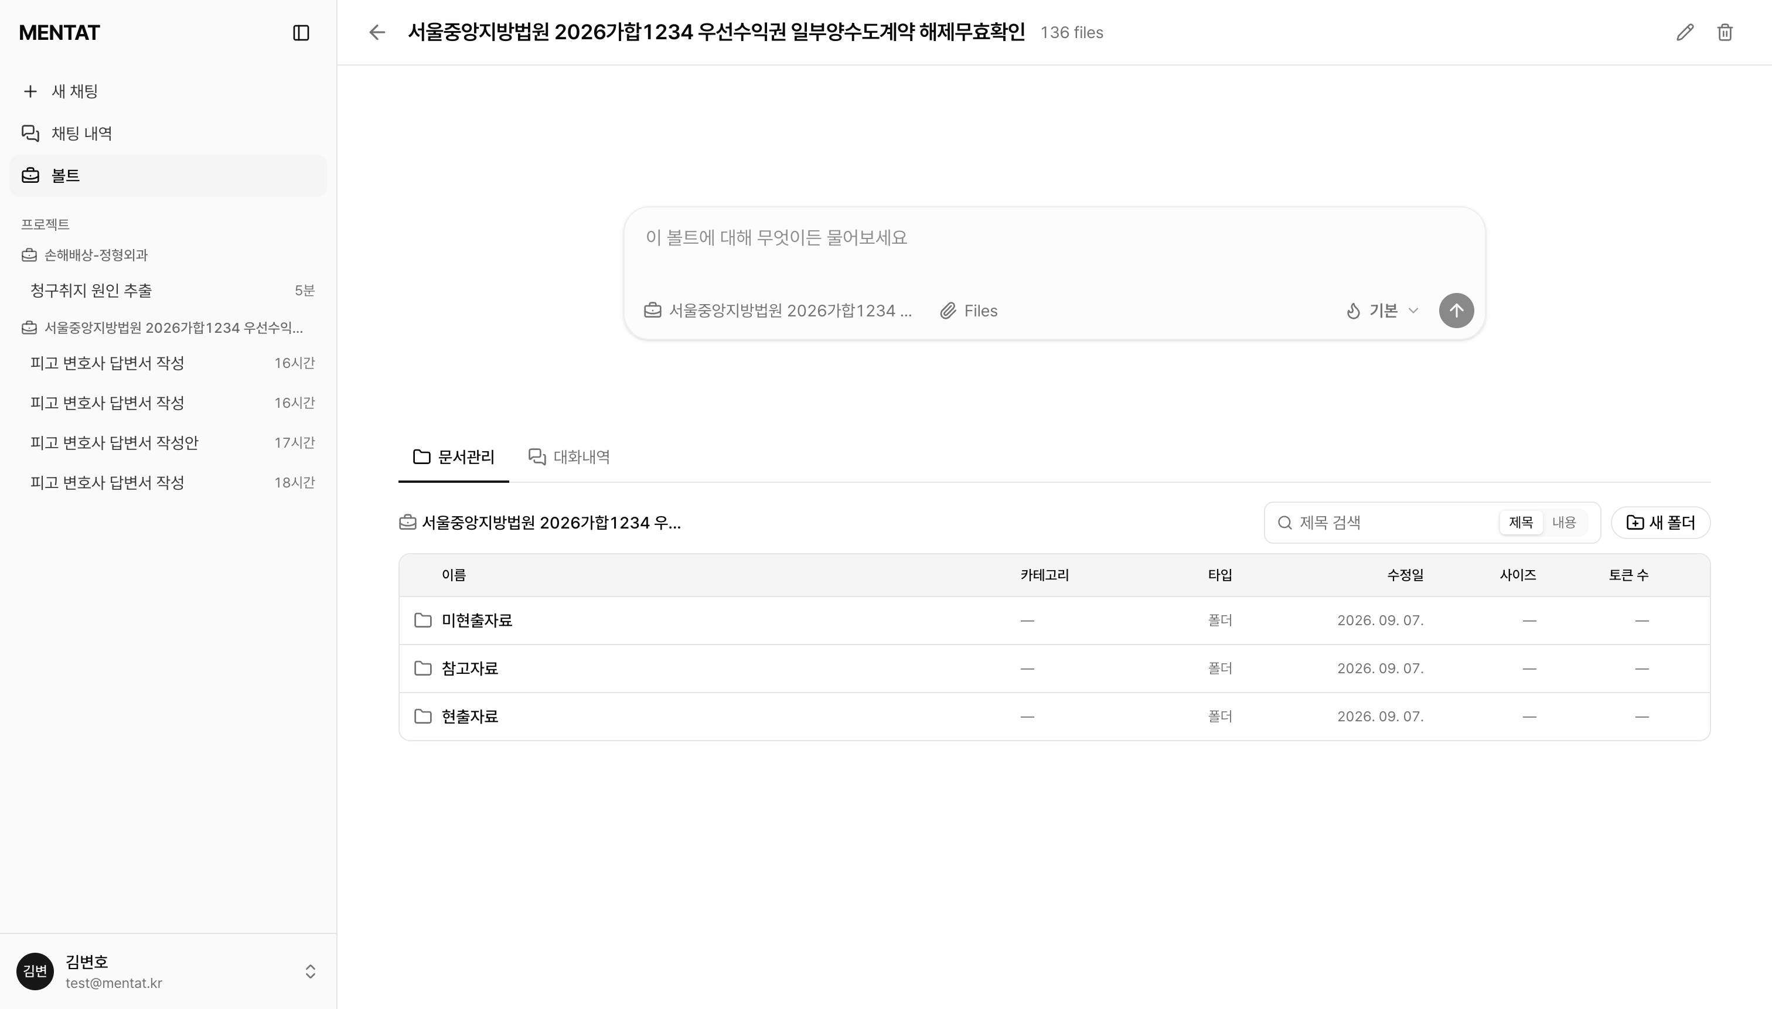This screenshot has width=1772, height=1009.
Task: Open chat 피고 변호사 답변서 작성안
Action: coord(168,442)
